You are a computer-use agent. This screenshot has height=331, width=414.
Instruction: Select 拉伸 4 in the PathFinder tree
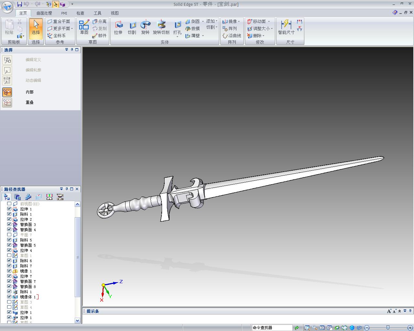26,250
